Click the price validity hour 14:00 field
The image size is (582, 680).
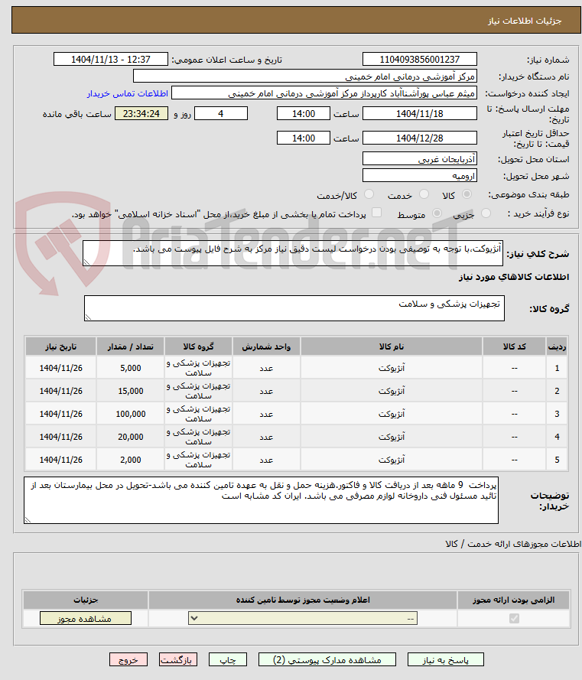304,138
